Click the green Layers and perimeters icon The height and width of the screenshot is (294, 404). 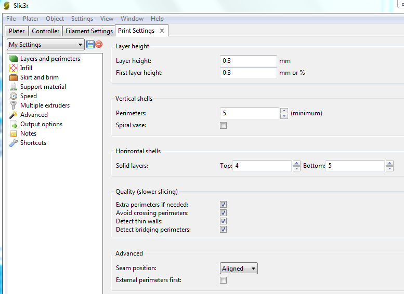(14, 59)
